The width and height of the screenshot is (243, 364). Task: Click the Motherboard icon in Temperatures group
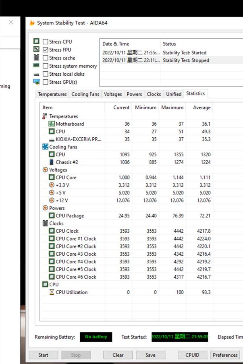click(x=52, y=124)
